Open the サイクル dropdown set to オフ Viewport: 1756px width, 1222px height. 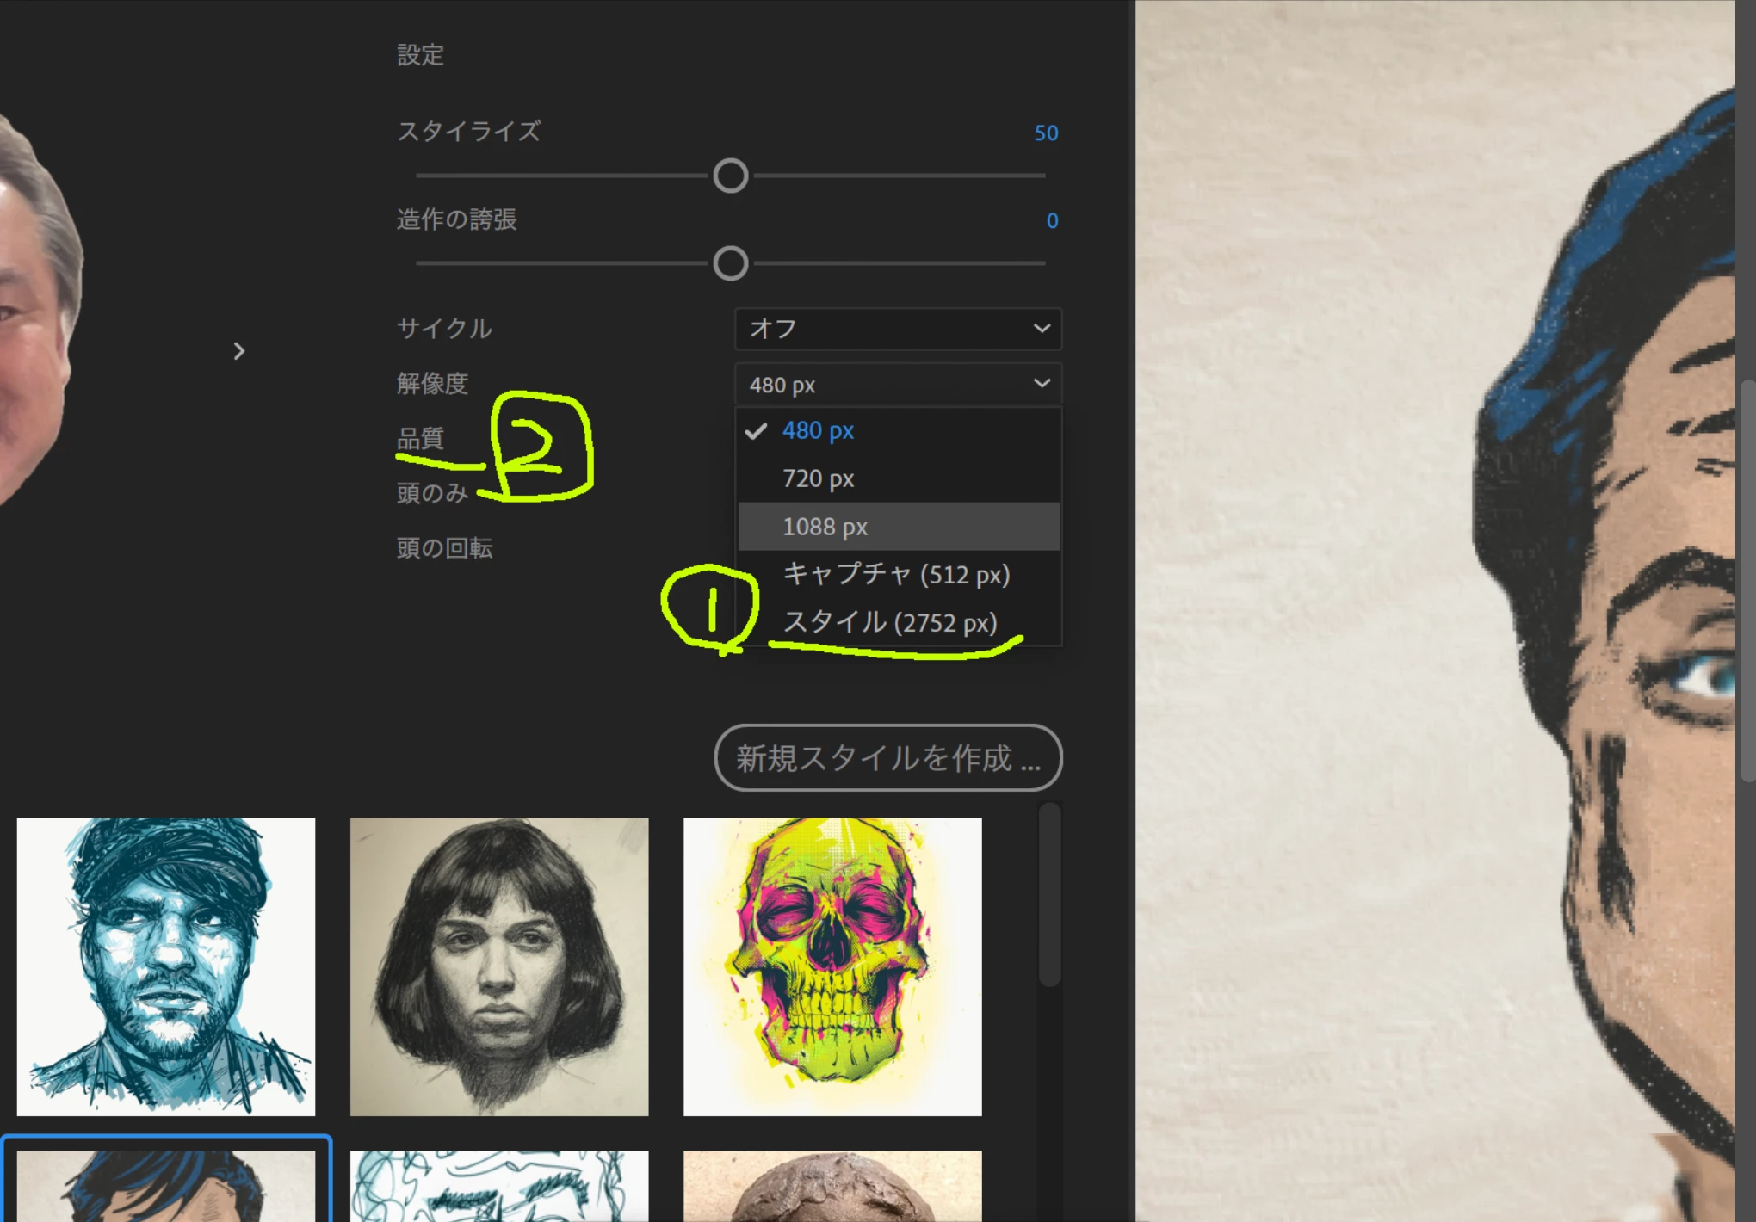[898, 329]
